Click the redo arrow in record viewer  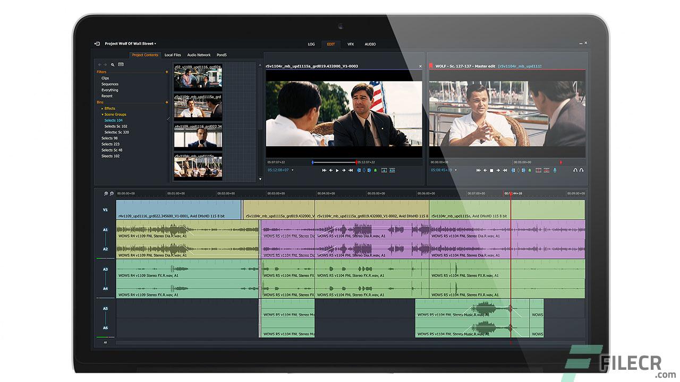[582, 170]
